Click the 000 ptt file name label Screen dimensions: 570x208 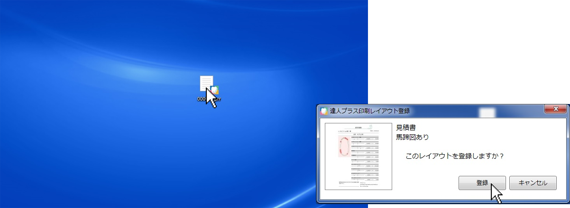(209, 99)
